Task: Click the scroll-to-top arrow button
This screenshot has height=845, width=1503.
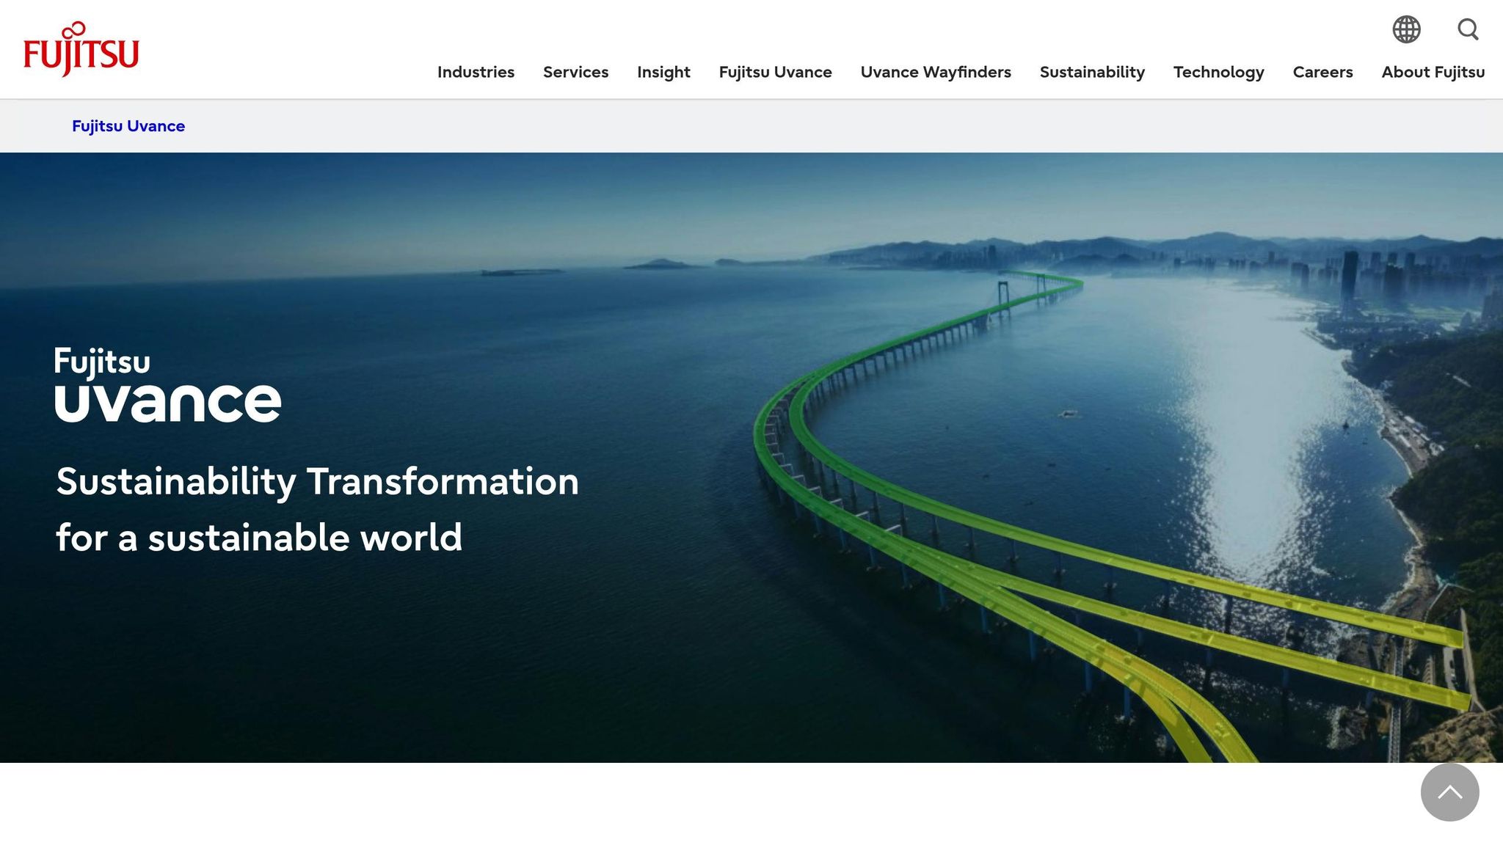Action: [x=1449, y=792]
